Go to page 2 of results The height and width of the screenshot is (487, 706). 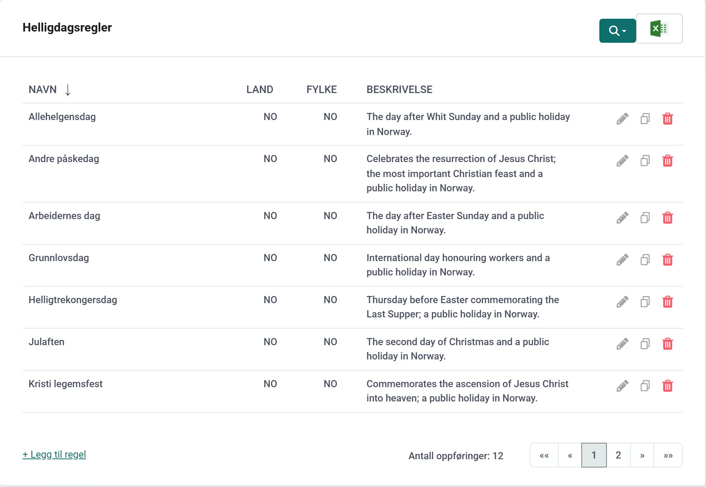point(618,455)
